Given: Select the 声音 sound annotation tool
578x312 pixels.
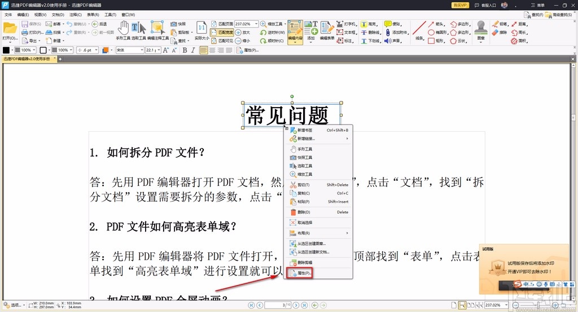Looking at the screenshot, I should 393,41.
